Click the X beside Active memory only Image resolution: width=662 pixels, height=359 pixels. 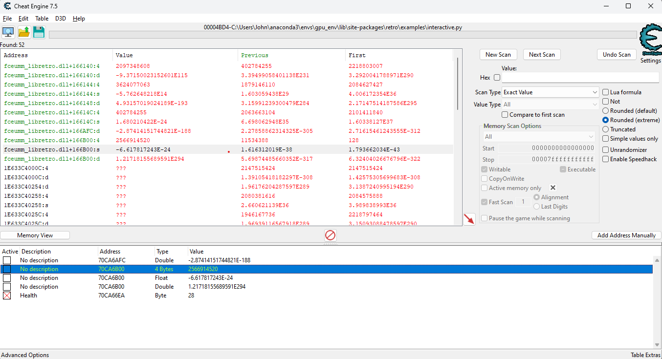pos(553,188)
